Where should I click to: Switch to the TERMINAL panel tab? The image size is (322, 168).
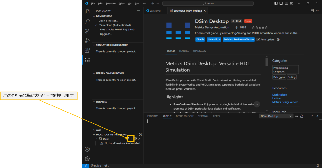[x=203, y=116]
